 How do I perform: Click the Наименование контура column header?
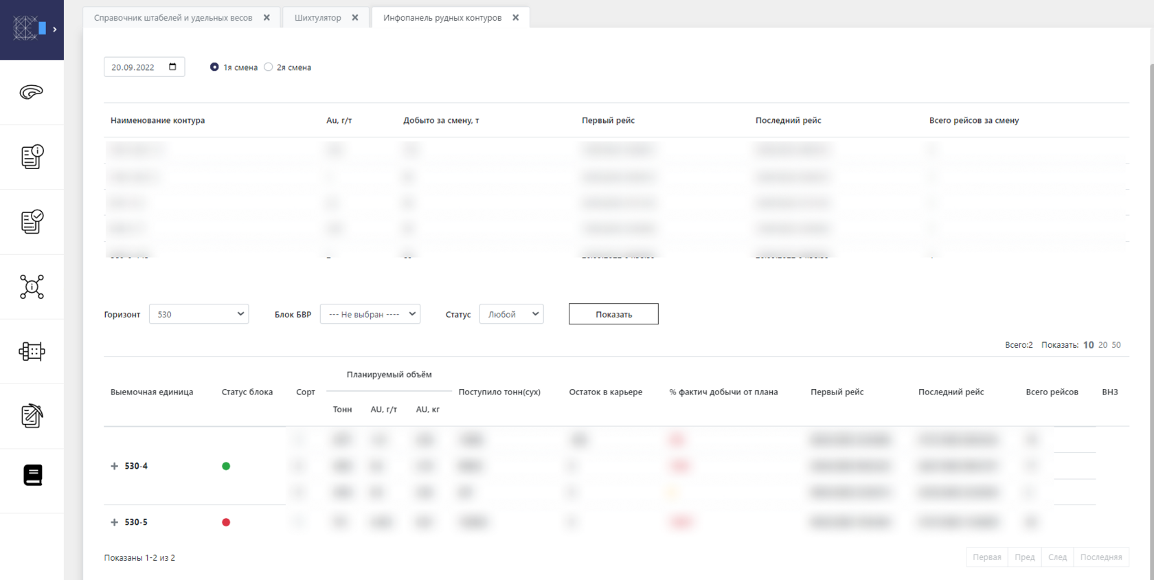coord(158,120)
